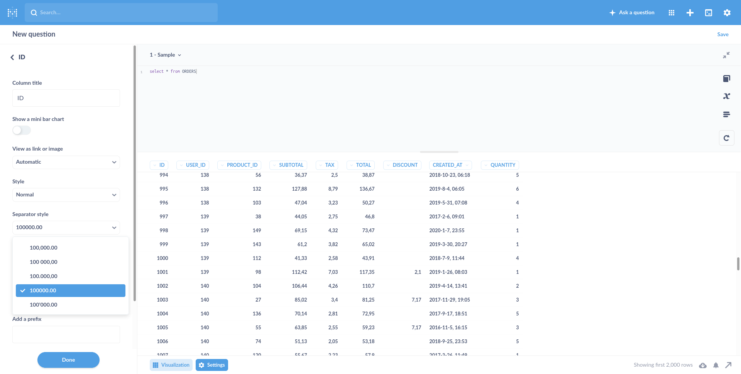
Task: Open the "1 - Sample" database dropdown
Action: [165, 55]
